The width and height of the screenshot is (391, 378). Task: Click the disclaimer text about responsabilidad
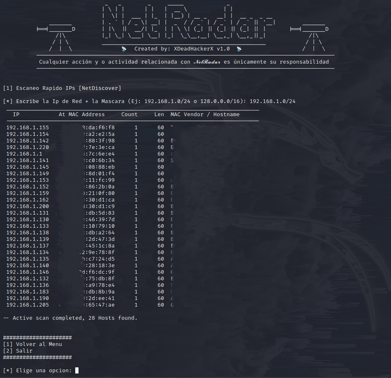(184, 62)
